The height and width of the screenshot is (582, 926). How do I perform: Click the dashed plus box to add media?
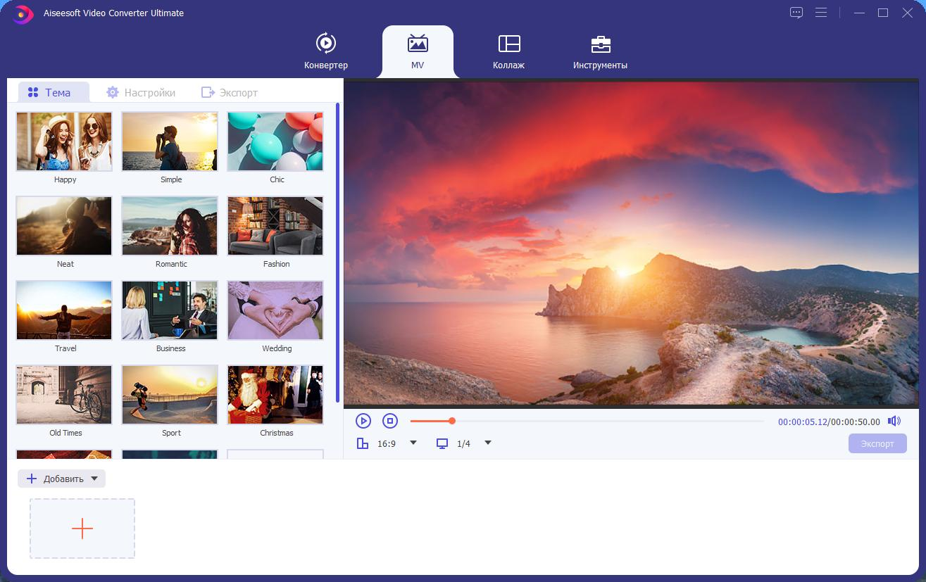click(82, 529)
